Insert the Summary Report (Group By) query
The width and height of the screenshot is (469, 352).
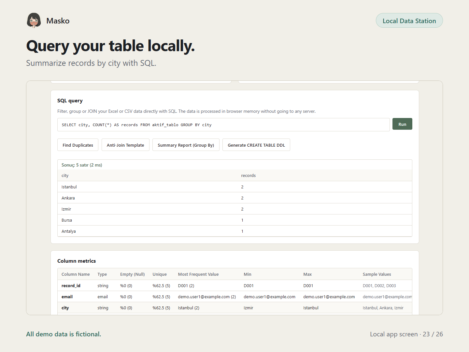coord(186,145)
